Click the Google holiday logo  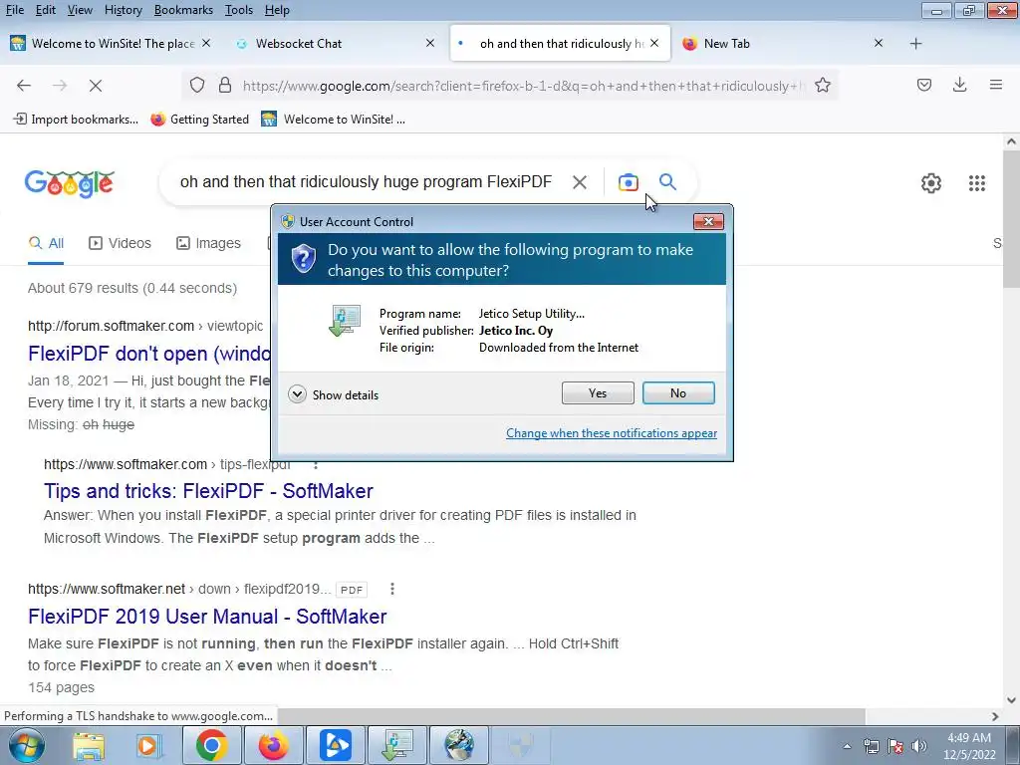tap(70, 184)
